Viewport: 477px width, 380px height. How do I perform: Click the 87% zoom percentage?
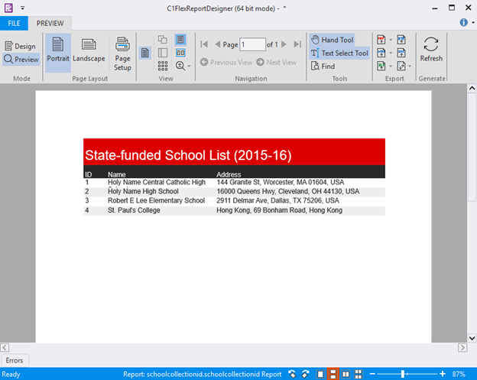coord(459,374)
